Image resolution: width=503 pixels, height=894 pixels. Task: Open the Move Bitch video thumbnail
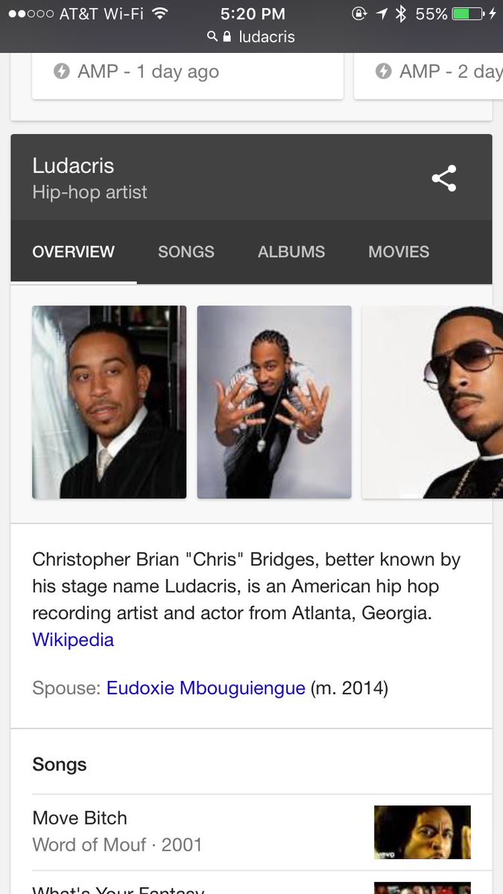(423, 831)
